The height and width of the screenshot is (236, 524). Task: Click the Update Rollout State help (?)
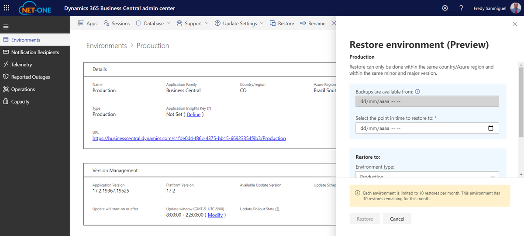(x=277, y=209)
